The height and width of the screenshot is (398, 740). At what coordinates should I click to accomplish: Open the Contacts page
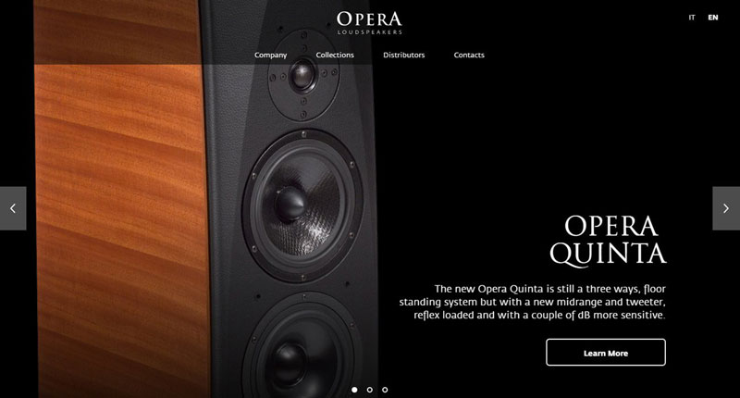(469, 55)
